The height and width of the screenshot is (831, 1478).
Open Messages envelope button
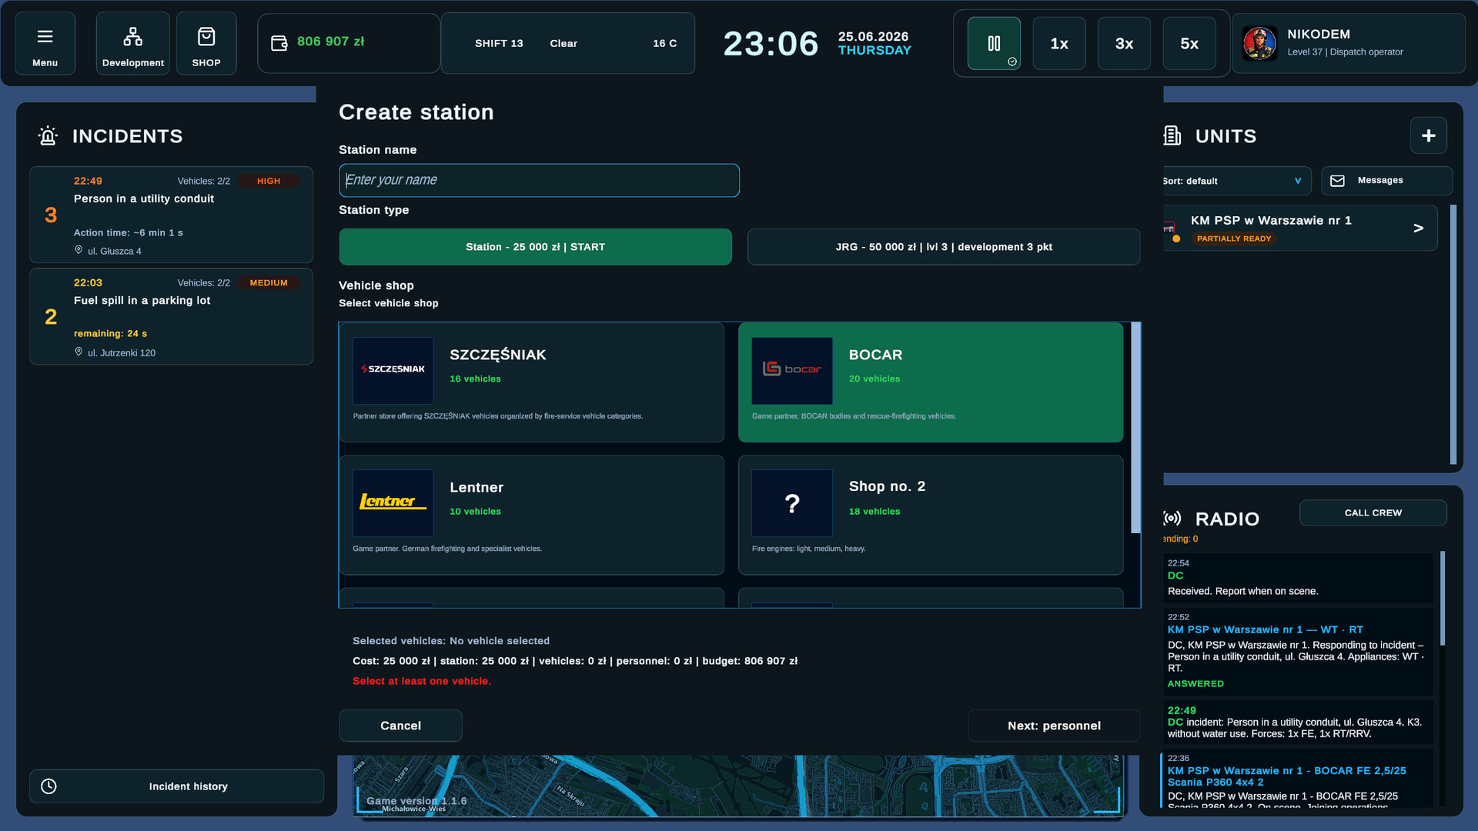click(1387, 181)
